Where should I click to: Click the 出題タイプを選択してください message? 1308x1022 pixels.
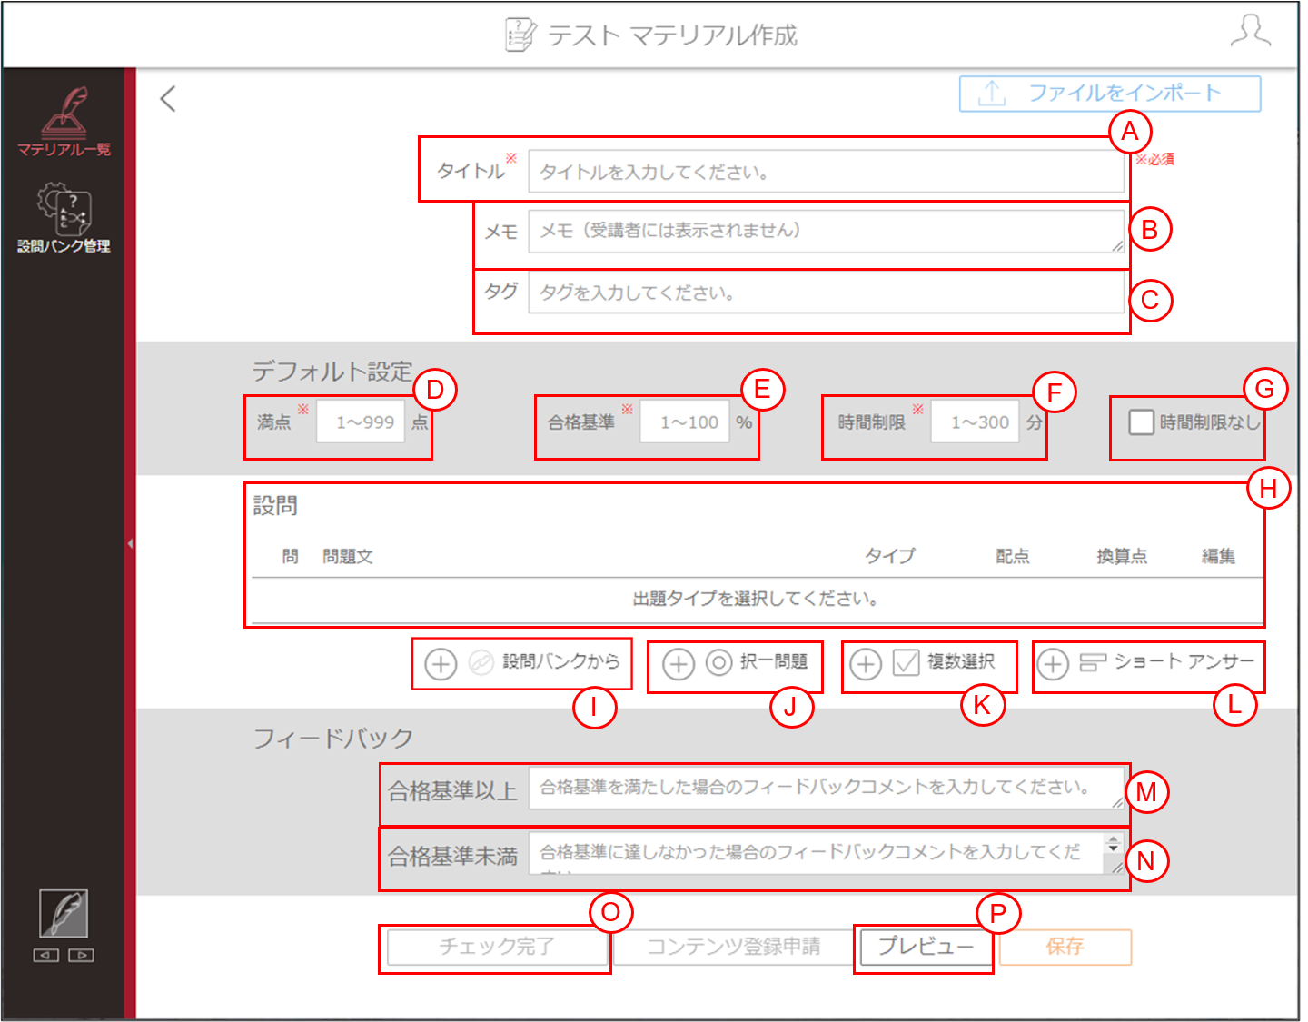click(x=756, y=599)
